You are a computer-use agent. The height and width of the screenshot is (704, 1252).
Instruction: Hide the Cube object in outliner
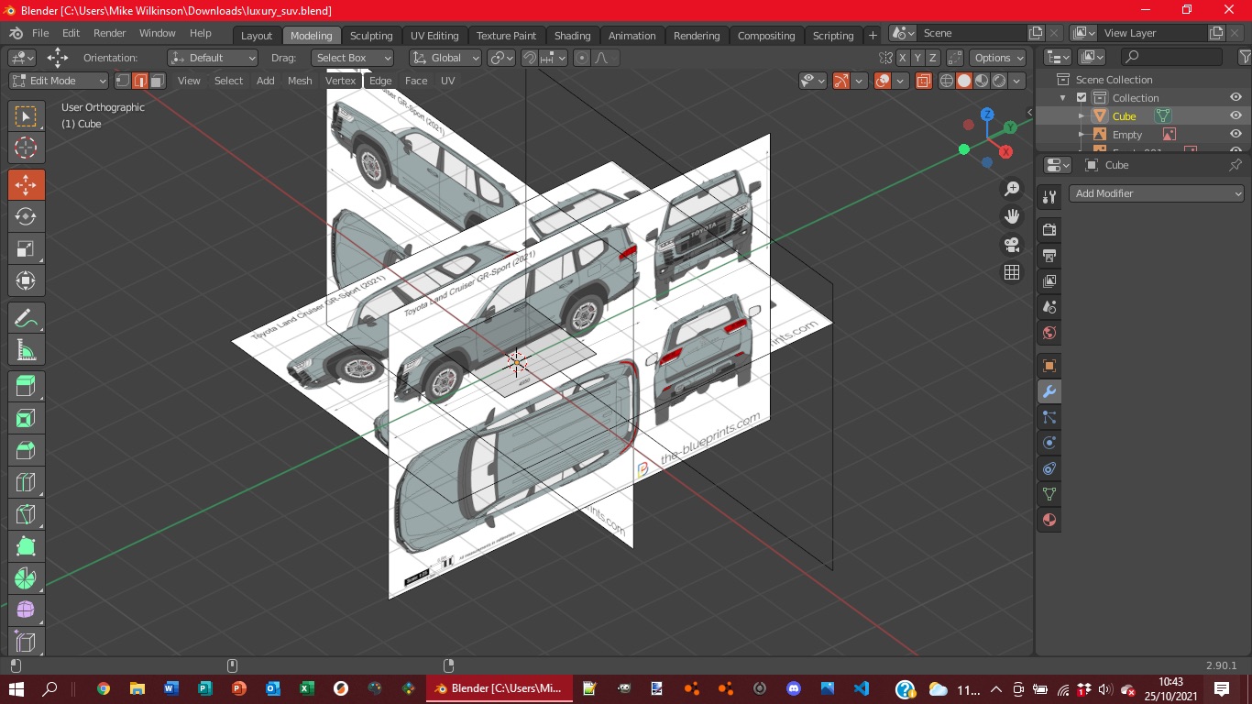pyautogui.click(x=1236, y=116)
